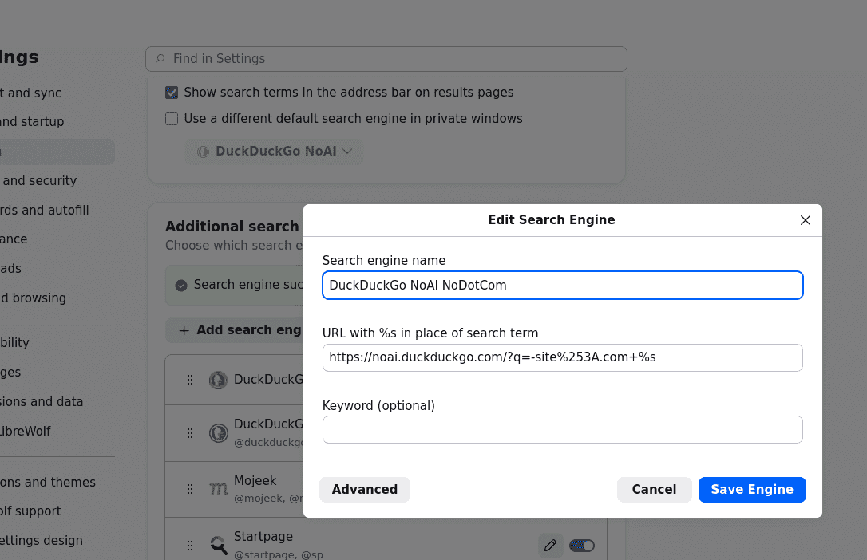Click drag handle of the @duckduckgo row

(190, 433)
